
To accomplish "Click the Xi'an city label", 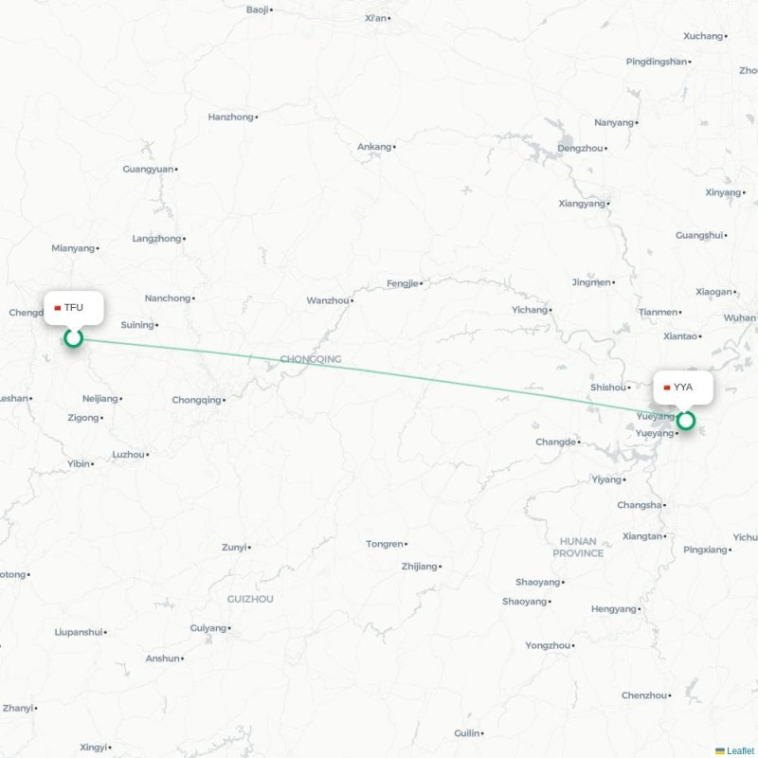I will click(x=375, y=18).
